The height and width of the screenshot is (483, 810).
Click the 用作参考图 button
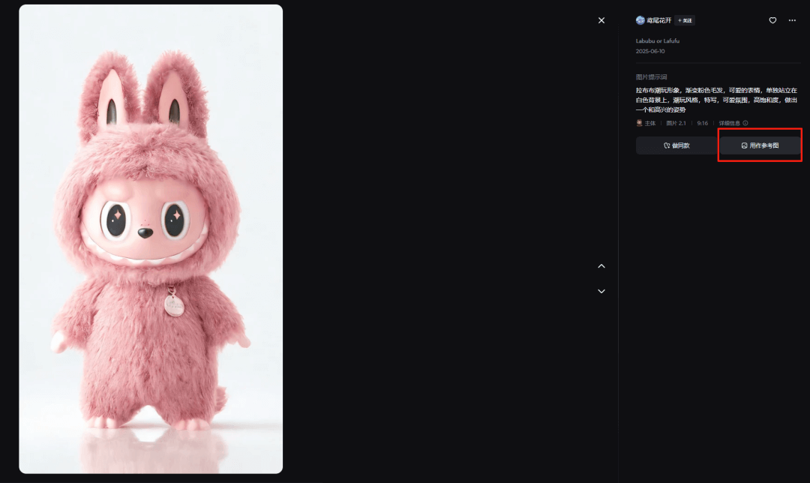click(760, 145)
